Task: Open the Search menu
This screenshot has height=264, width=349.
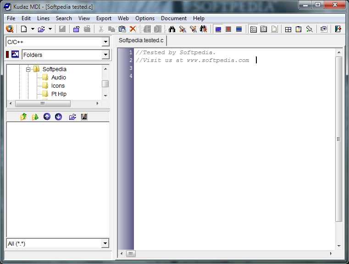Action: (x=64, y=18)
